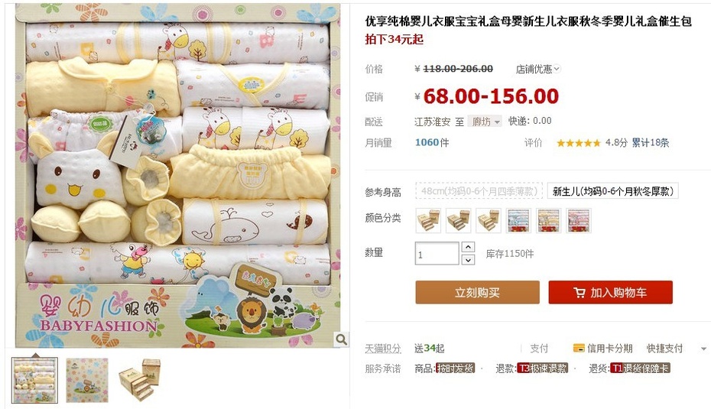Viewport: 711px width, 409px height.
Task: Select size option 新生儿(均码0-6个月秋冬厚款)
Action: (612, 191)
